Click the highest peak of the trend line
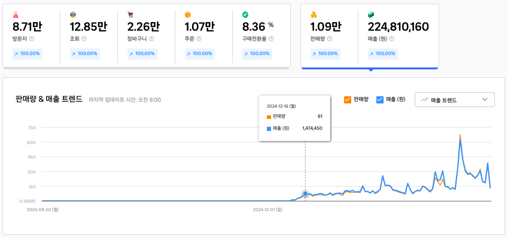 460,135
